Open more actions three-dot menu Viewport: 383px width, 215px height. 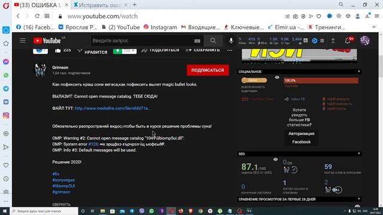[x=230, y=50]
